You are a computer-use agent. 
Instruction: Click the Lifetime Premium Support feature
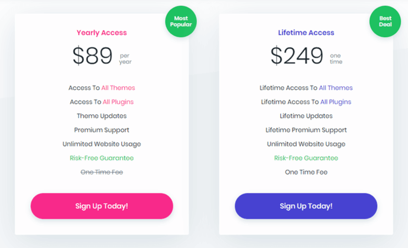306,130
